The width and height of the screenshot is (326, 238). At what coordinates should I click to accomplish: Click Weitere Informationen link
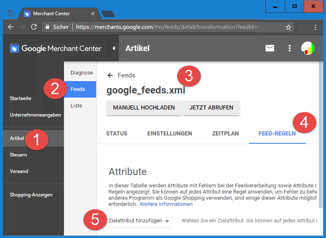click(166, 204)
